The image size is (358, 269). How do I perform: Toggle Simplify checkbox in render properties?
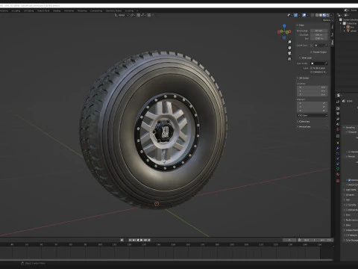pos(347,205)
